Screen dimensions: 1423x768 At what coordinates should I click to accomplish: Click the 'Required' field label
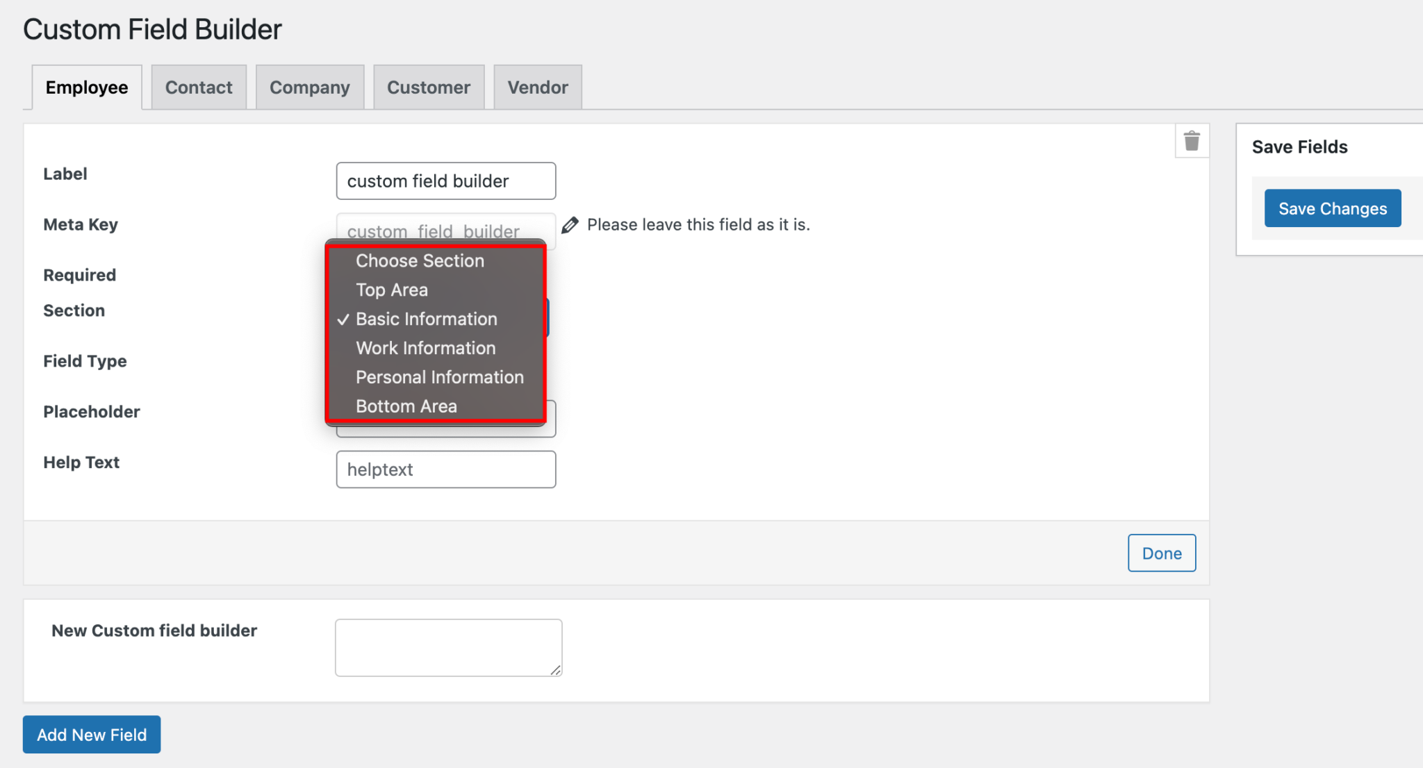click(x=80, y=276)
